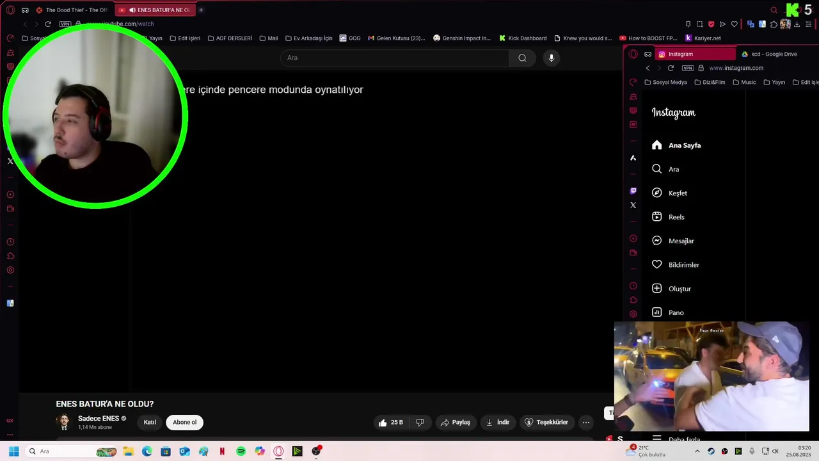The width and height of the screenshot is (819, 461).
Task: Open Mail bookmark folder
Action: (x=268, y=38)
